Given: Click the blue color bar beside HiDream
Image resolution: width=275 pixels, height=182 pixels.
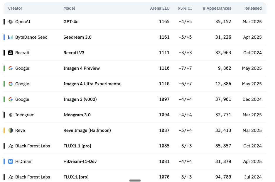Looking at the screenshot, I should tap(4, 161).
